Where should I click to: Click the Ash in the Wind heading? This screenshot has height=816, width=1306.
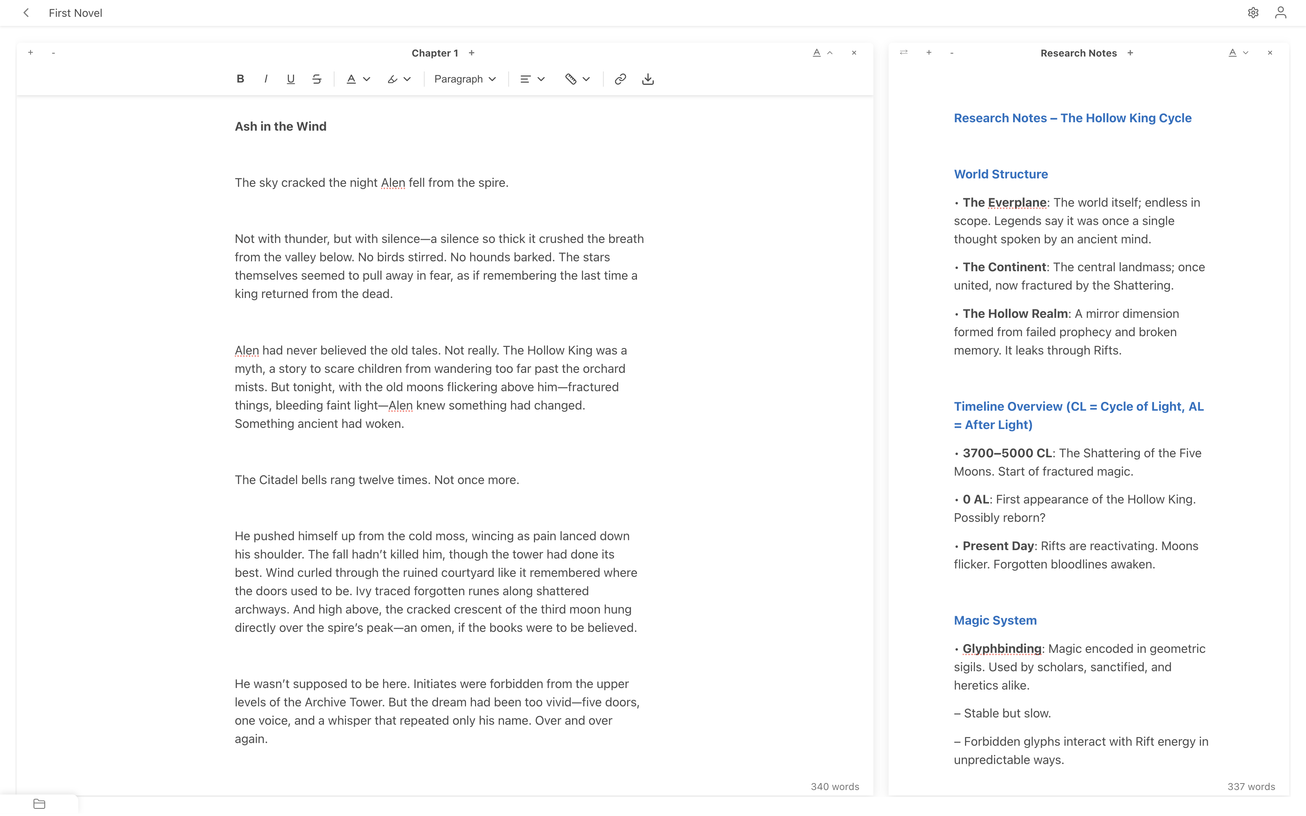click(281, 126)
